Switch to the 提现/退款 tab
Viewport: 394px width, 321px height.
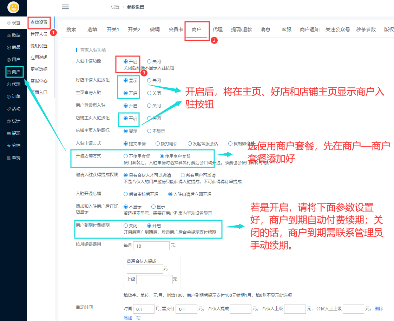tap(242, 29)
